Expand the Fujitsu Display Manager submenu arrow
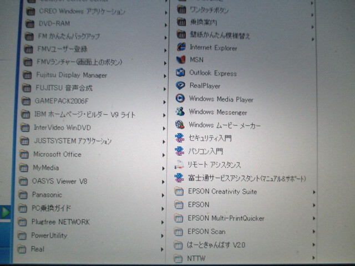 165,76
